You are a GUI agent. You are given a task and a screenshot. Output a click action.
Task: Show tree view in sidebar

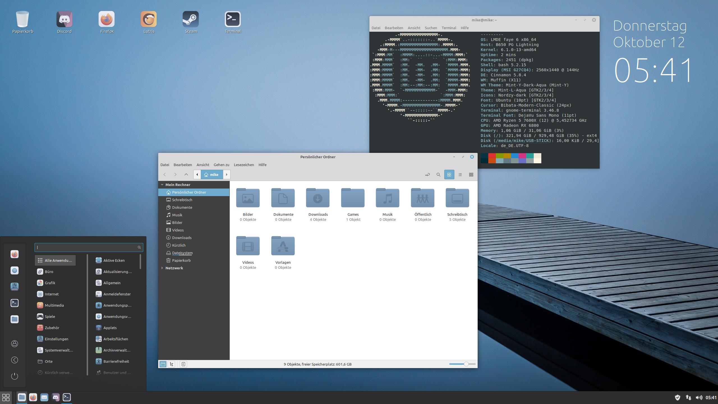171,364
